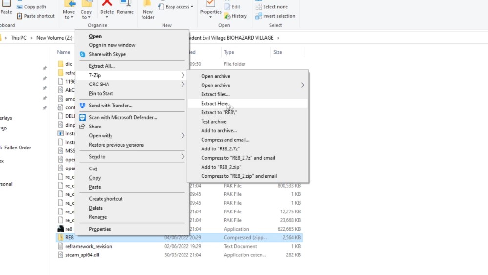The width and height of the screenshot is (488, 275).
Task: Click the Share arrow icon in the context menu
Action: [x=82, y=127]
